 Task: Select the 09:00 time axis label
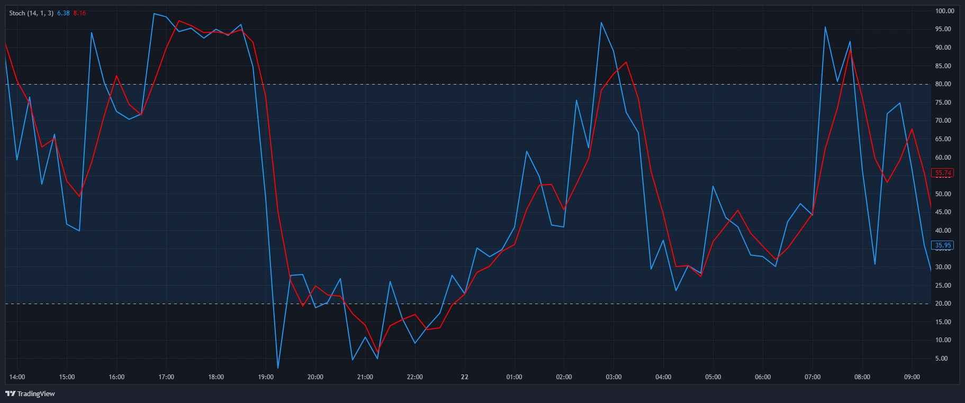[912, 377]
